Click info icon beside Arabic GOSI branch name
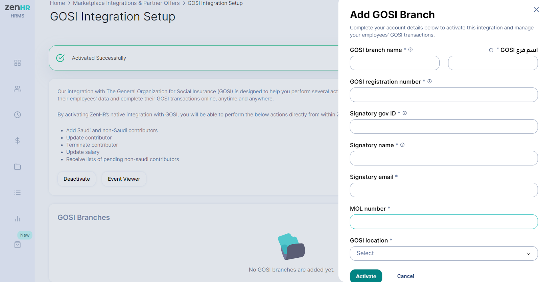 491,50
